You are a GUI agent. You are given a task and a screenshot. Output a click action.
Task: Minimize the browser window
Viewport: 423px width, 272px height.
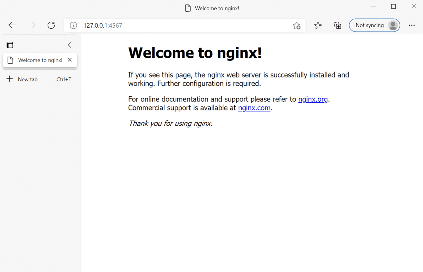(x=373, y=6)
